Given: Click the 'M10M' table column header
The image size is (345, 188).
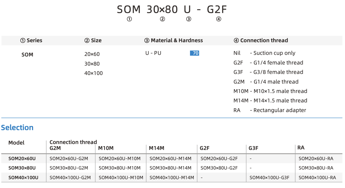Looking at the screenshot, I should pyautogui.click(x=106, y=148).
